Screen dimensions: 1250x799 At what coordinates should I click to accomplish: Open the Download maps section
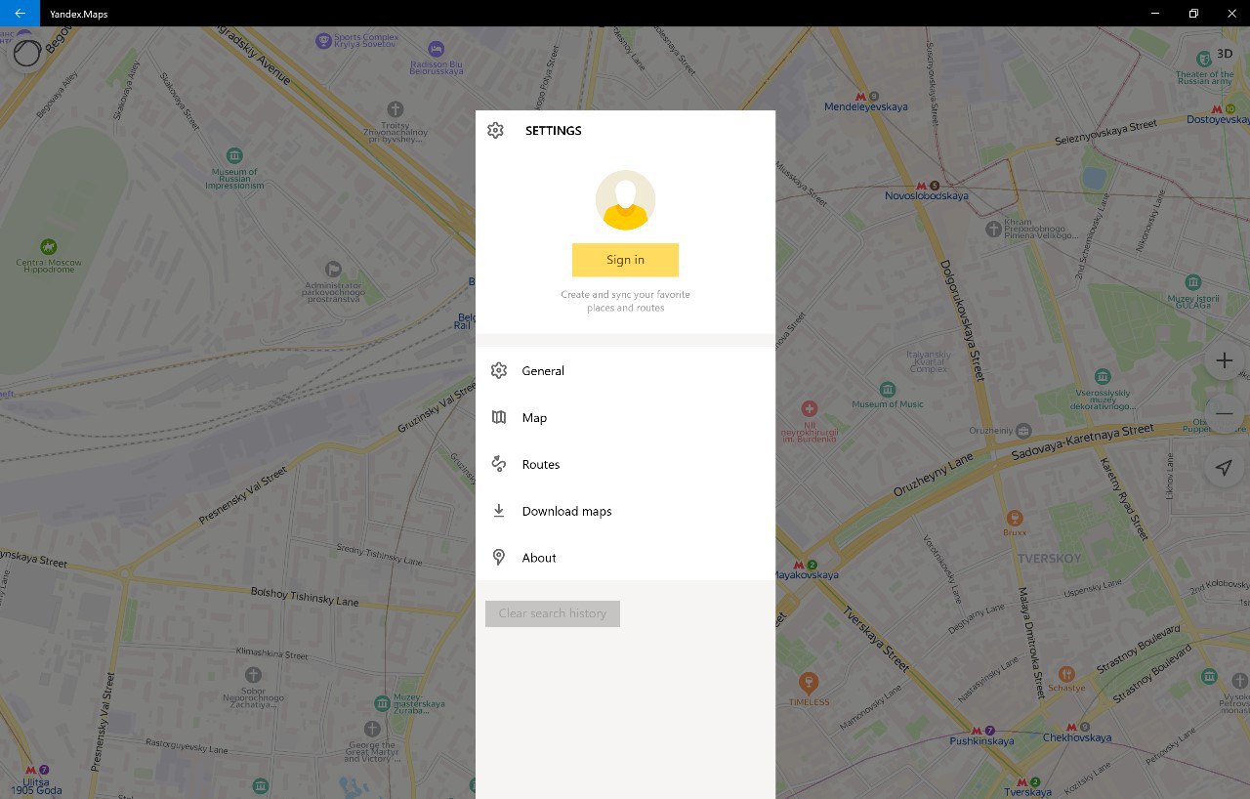pyautogui.click(x=625, y=512)
